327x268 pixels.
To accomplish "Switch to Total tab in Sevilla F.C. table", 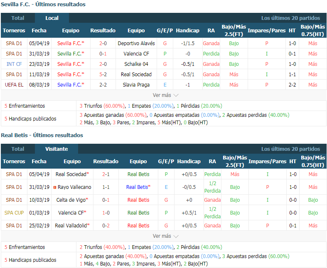I will coord(18,18).
